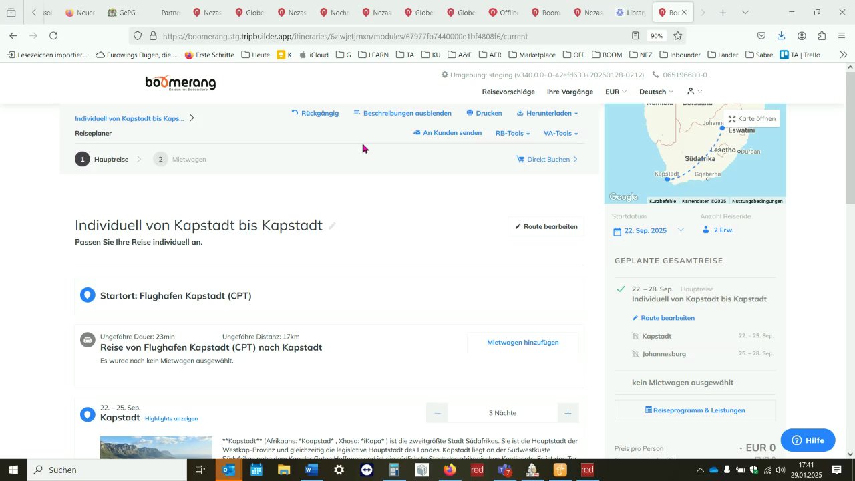Open Outlook from the taskbar

coord(228,470)
